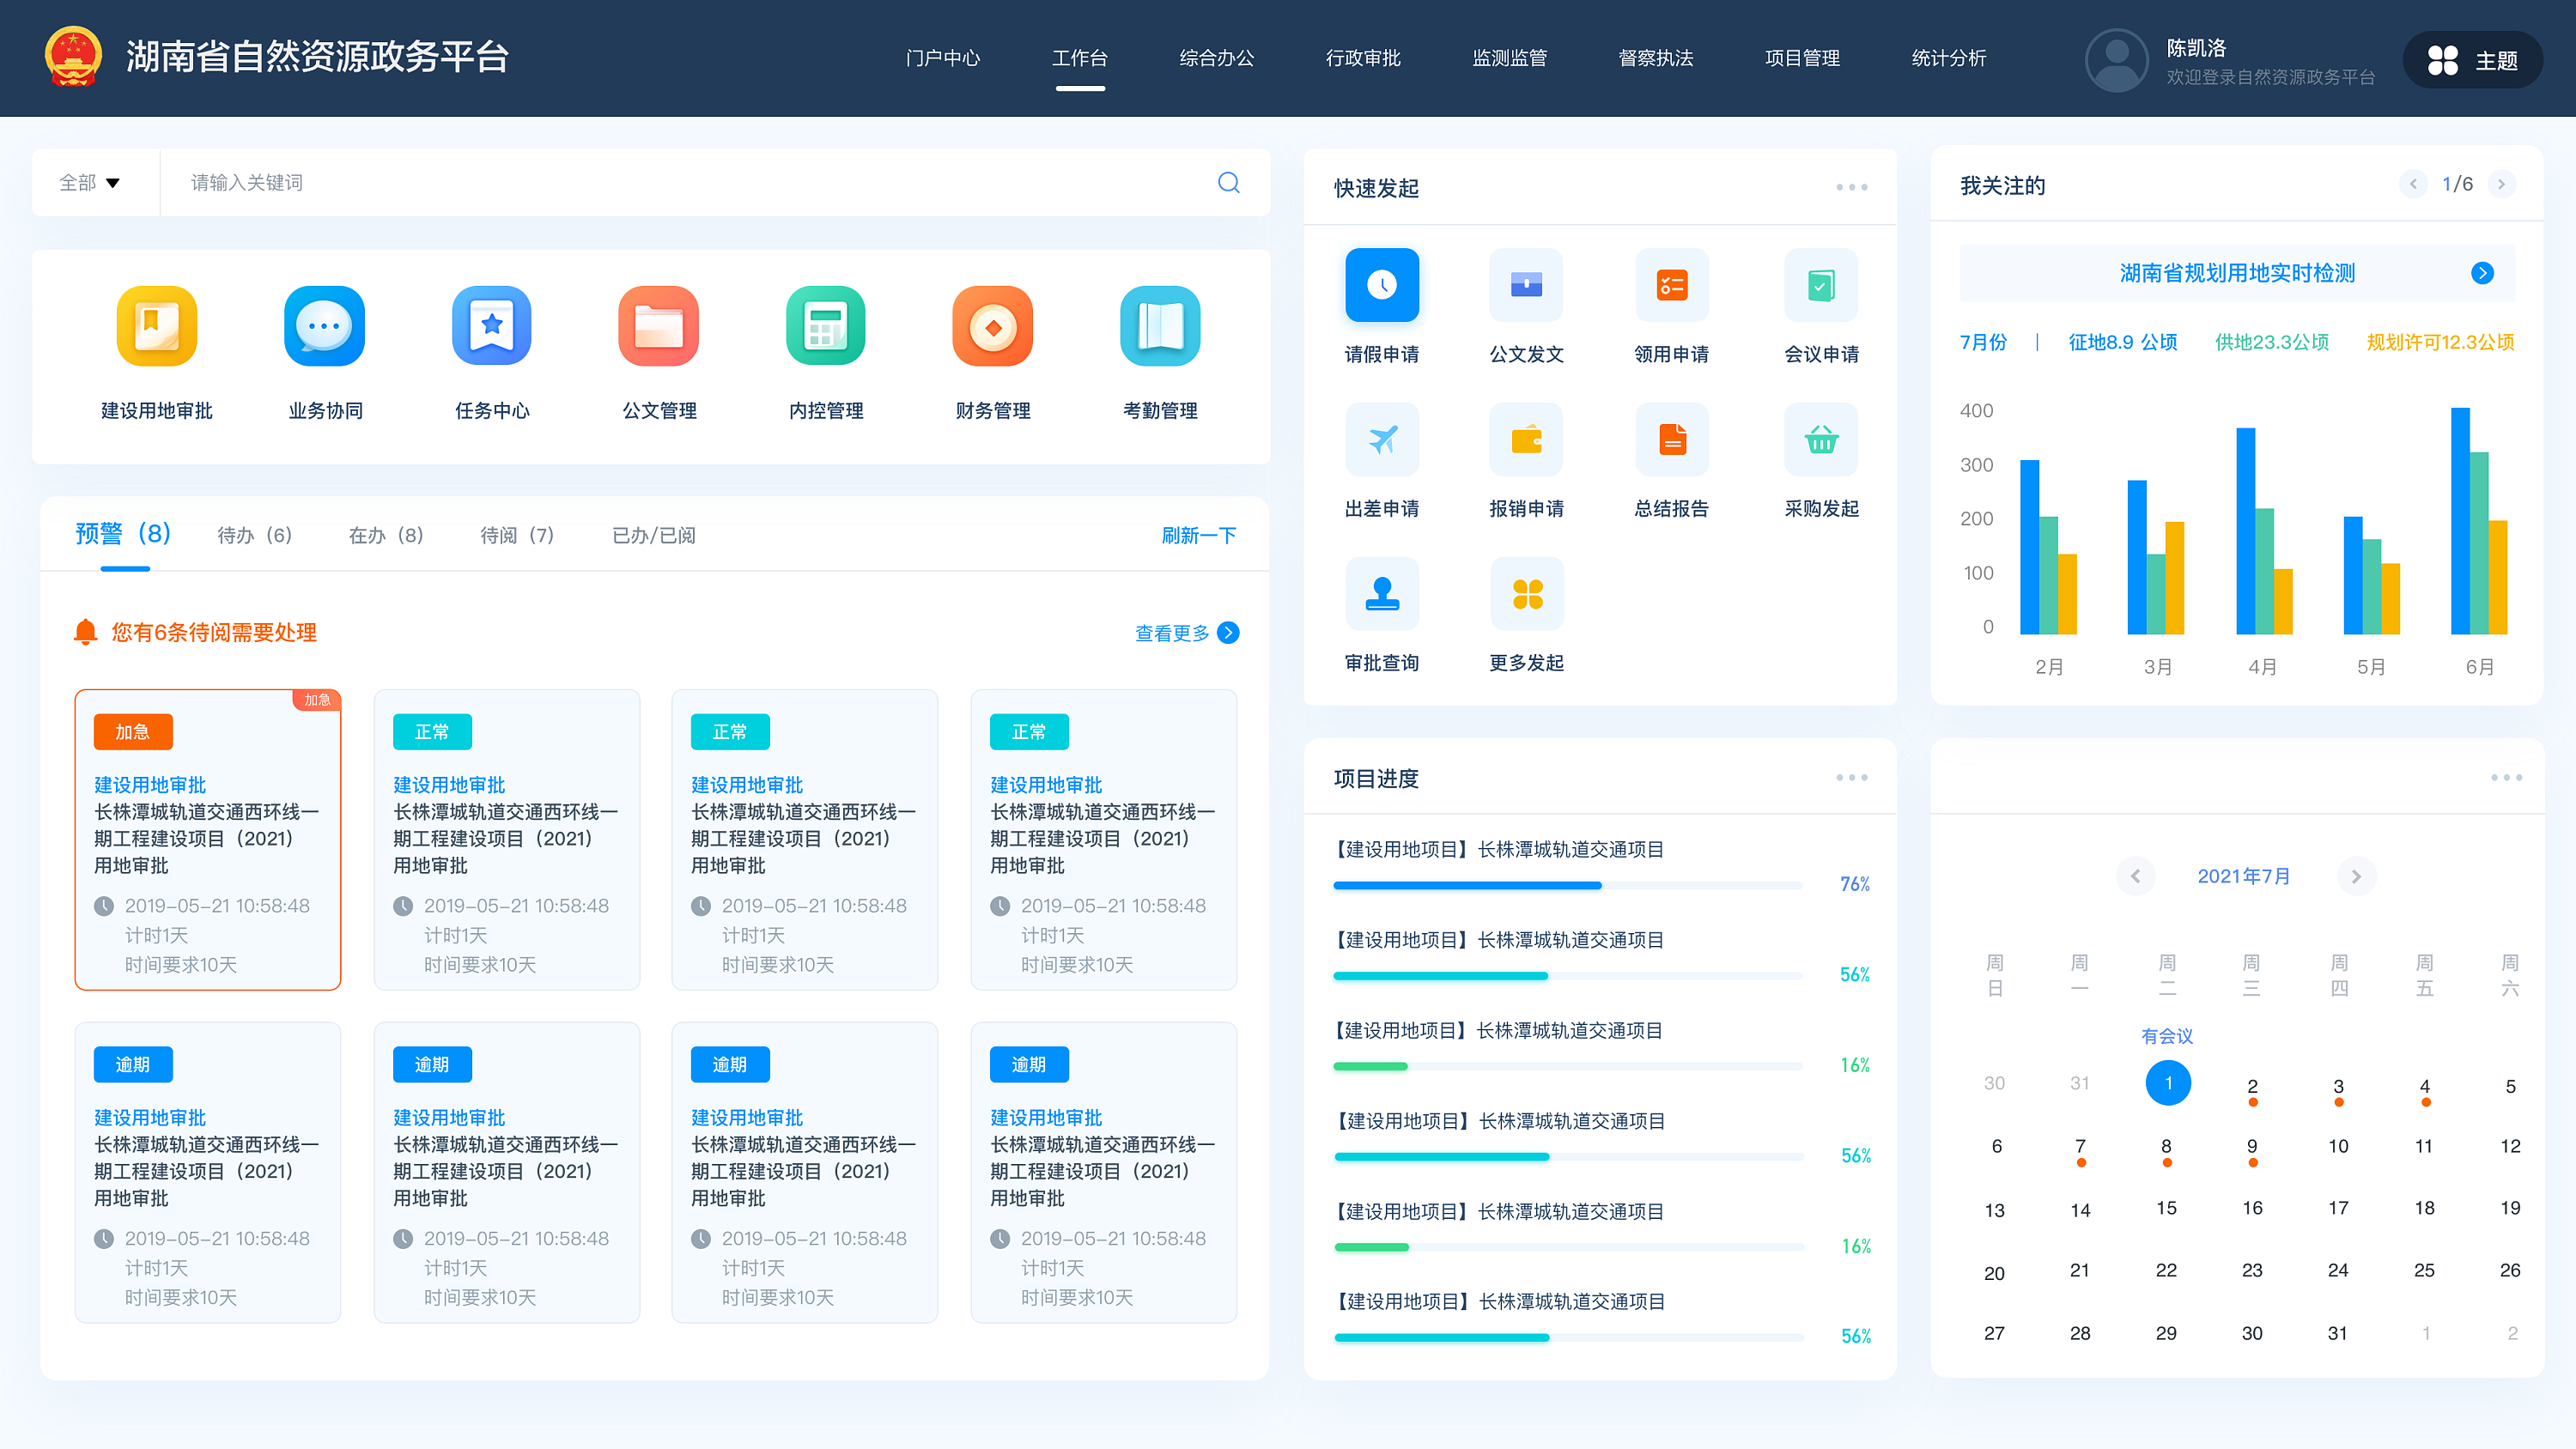Go to next page in 我关注的
The width and height of the screenshot is (2576, 1449).
click(x=2501, y=184)
